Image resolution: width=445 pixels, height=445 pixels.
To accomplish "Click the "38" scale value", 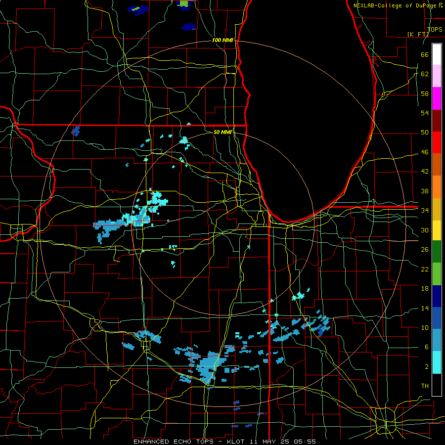I will 425,191.
